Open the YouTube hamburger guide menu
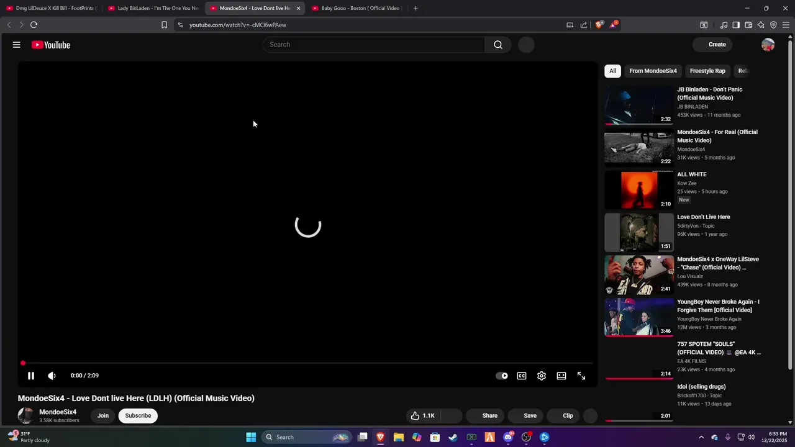This screenshot has height=447, width=795. 17,45
